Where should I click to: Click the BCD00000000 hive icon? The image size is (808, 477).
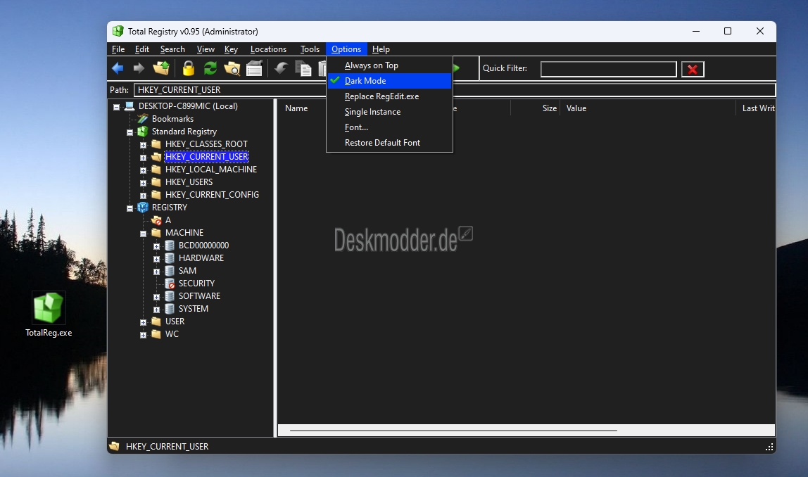tap(170, 246)
